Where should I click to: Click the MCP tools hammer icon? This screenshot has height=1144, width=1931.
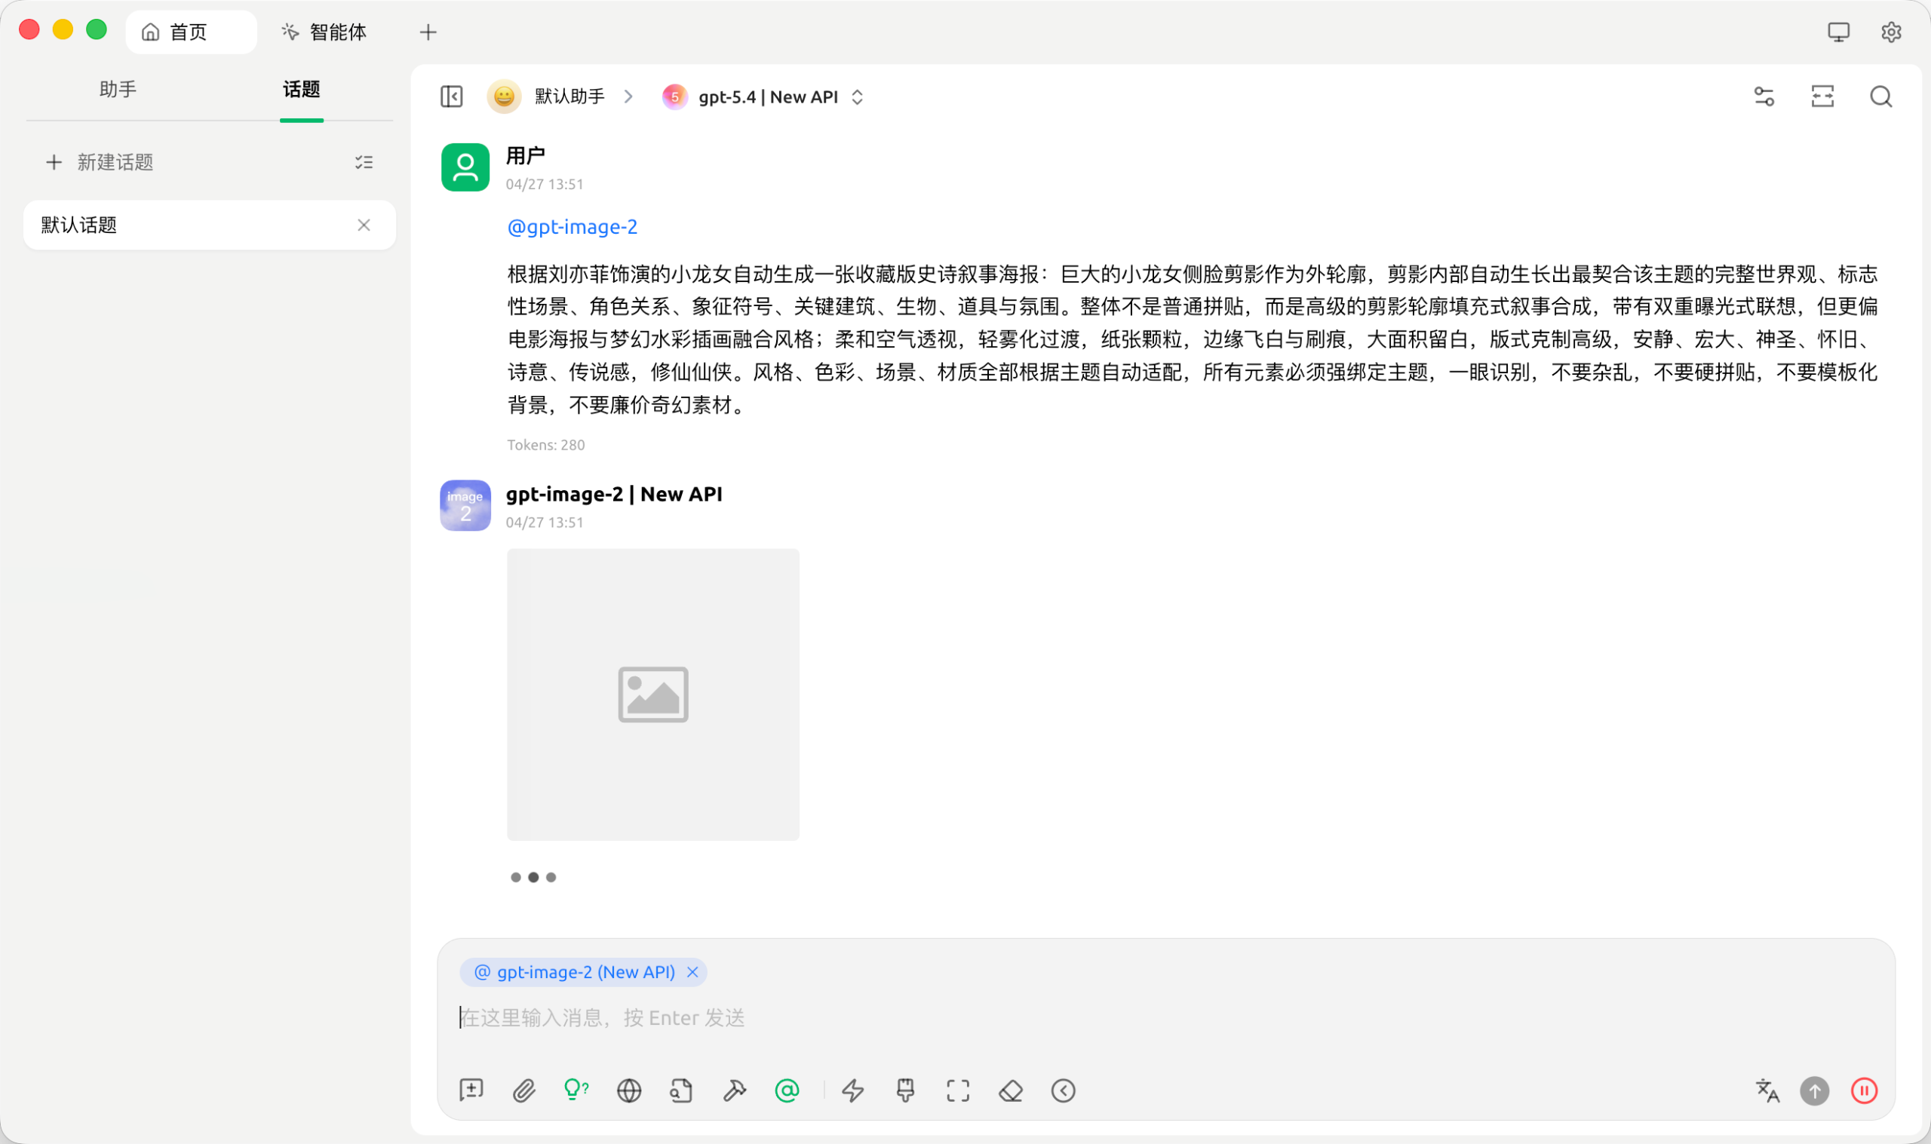tap(734, 1090)
